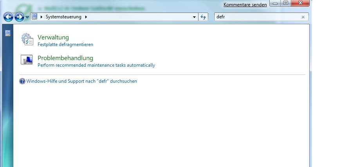This screenshot has height=167, width=348.
Task: Open the Problembehandlung heading
Action: click(65, 58)
